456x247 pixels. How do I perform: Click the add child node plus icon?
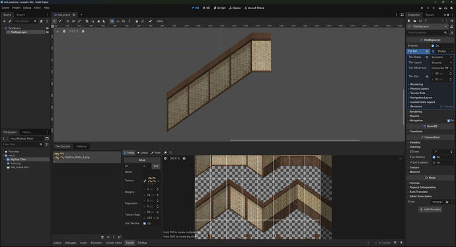4,21
